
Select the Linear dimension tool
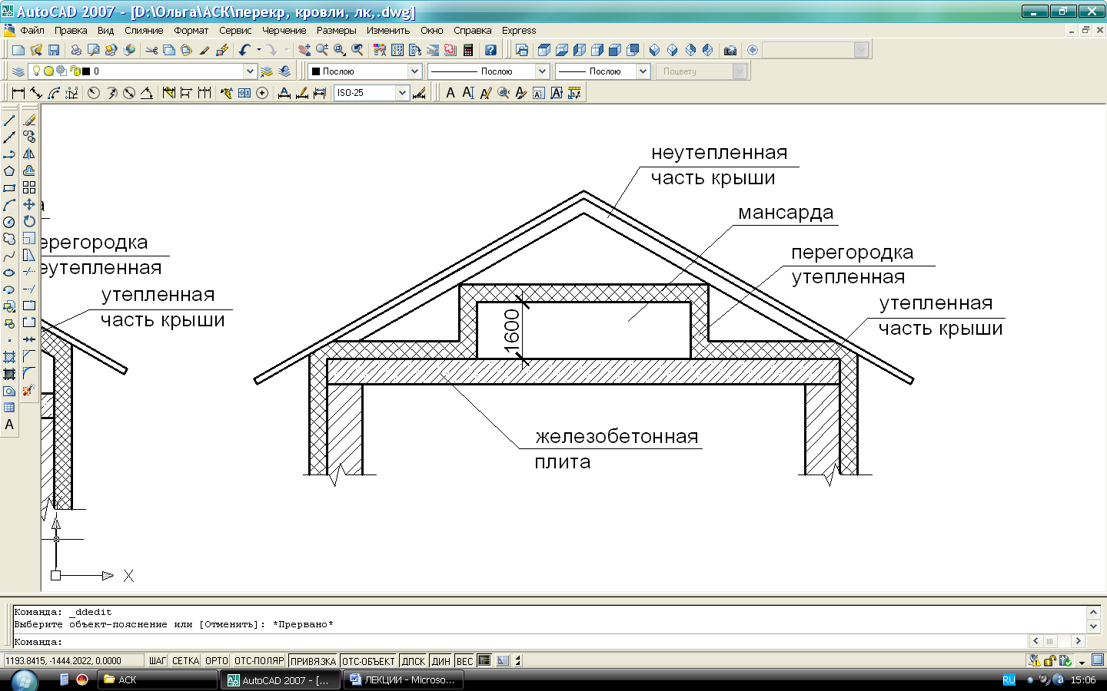coord(18,93)
